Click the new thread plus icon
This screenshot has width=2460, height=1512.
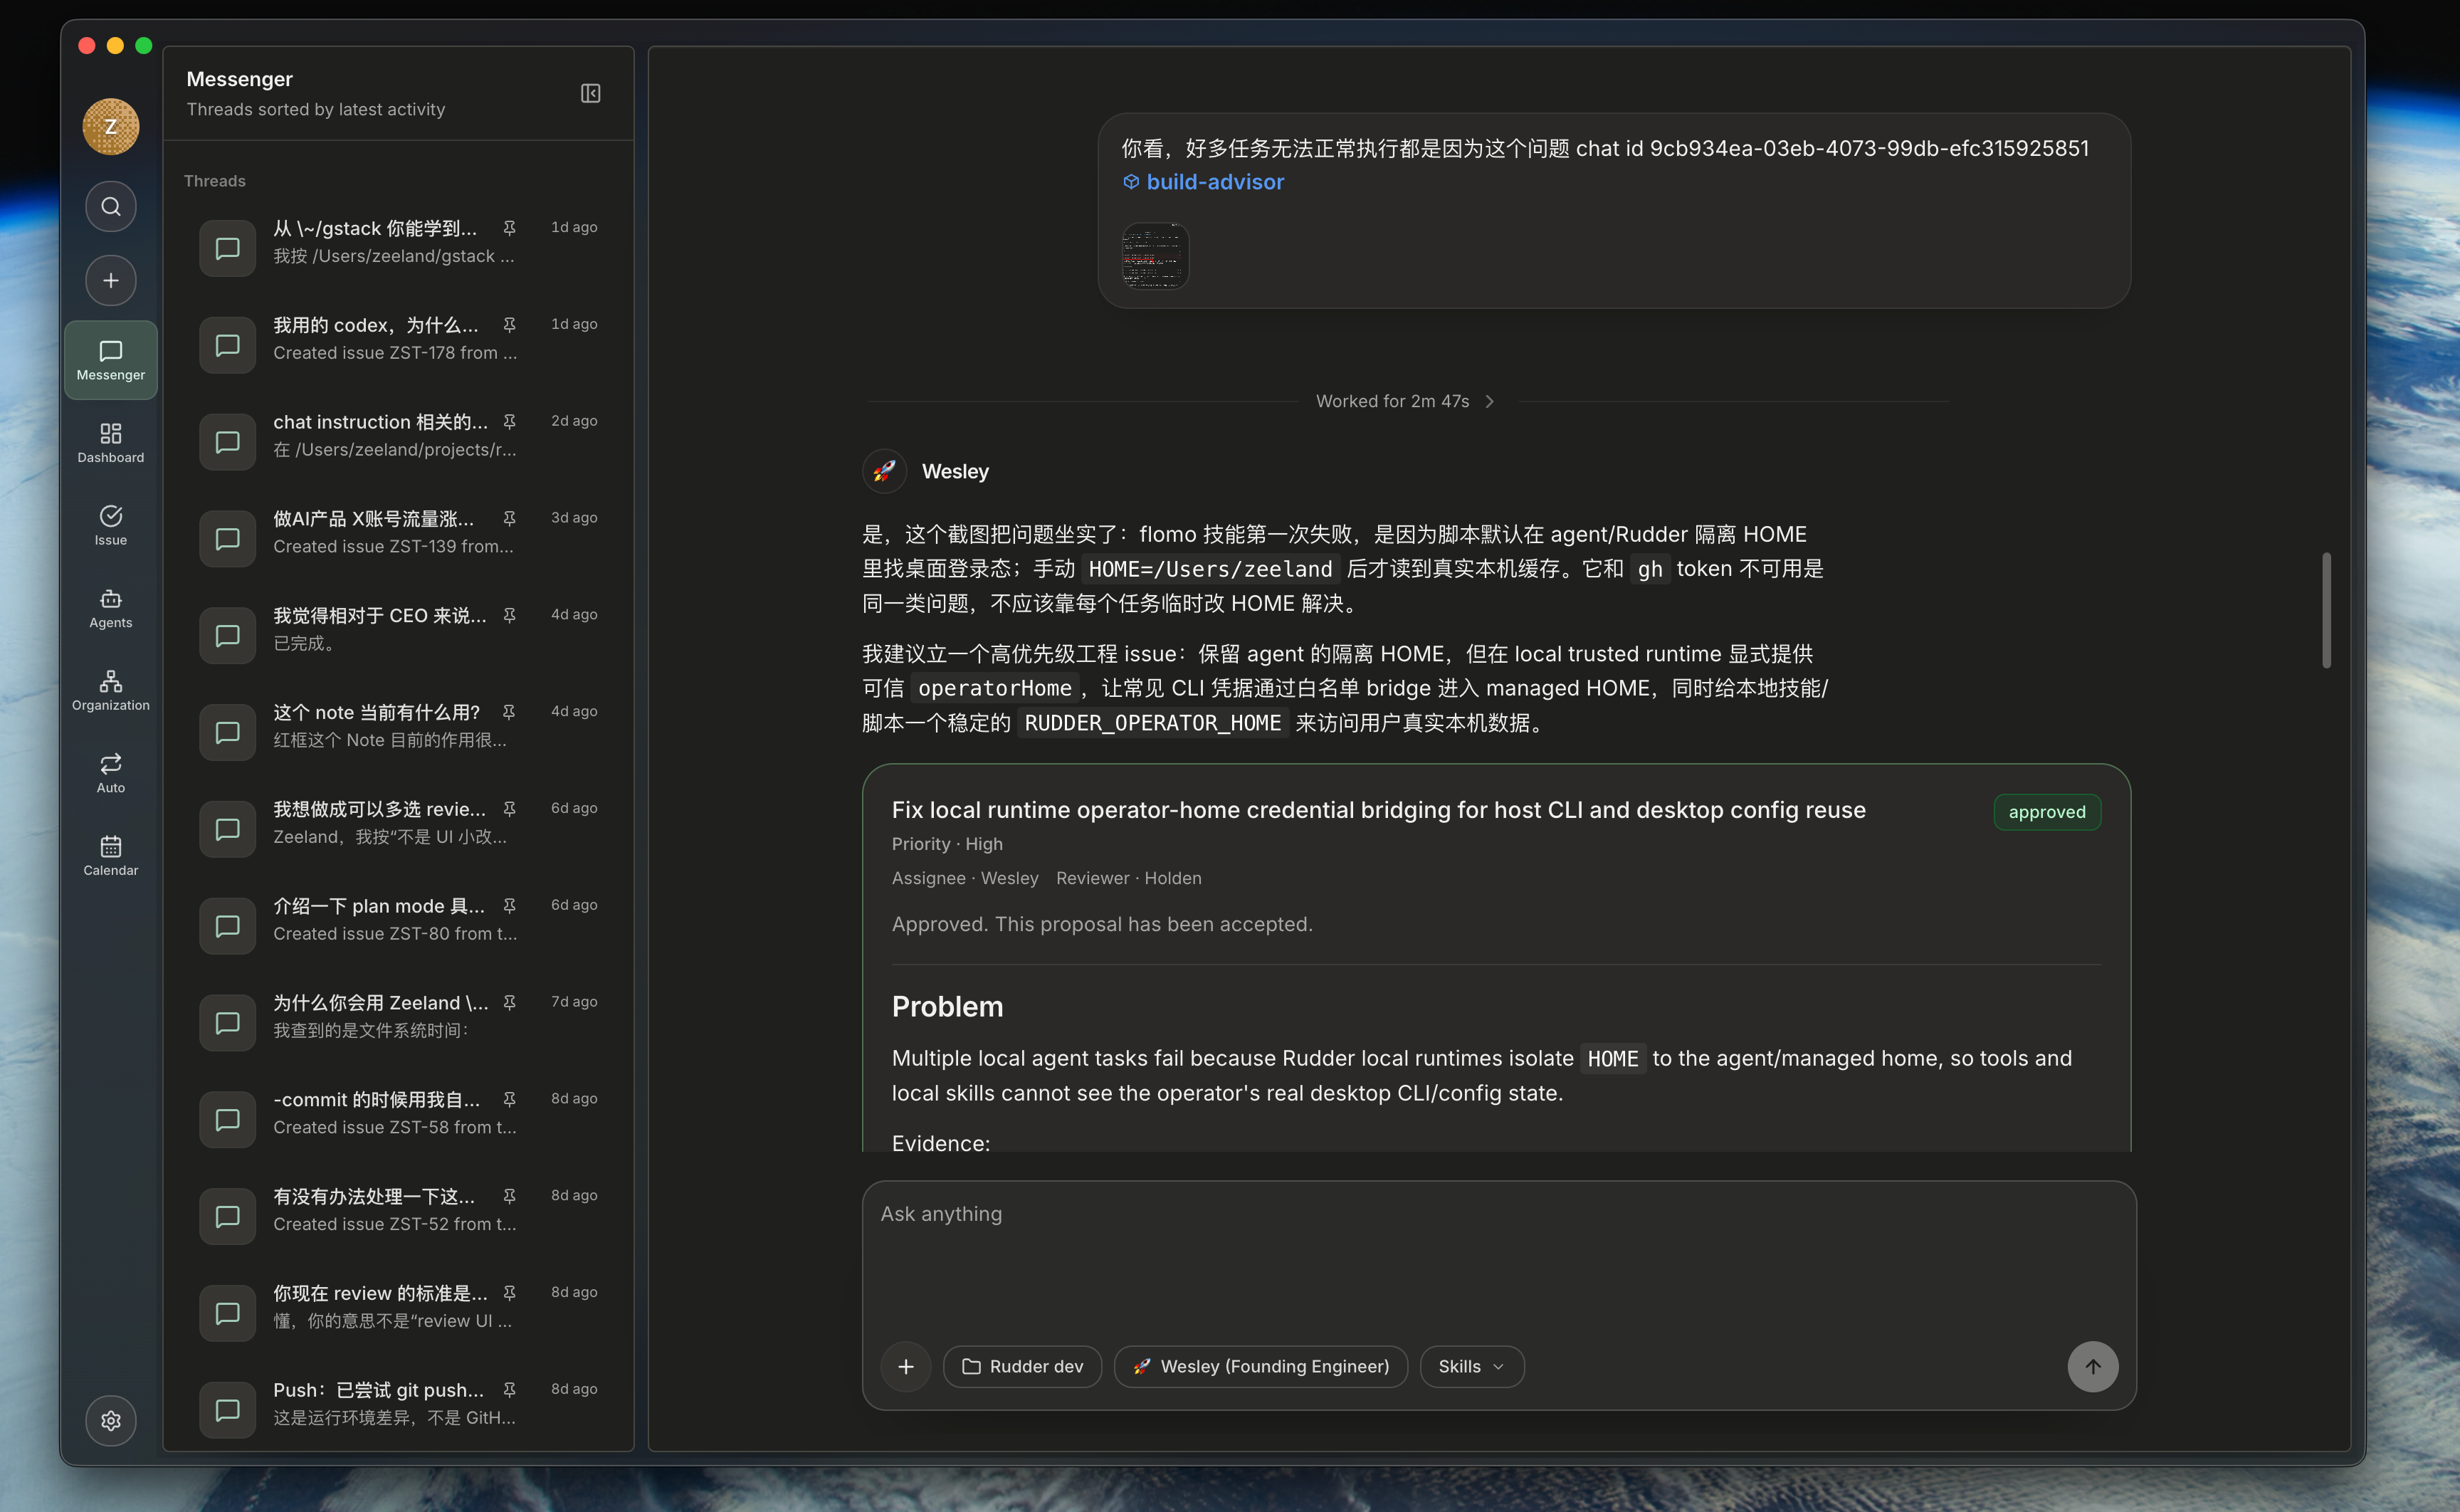(x=111, y=281)
